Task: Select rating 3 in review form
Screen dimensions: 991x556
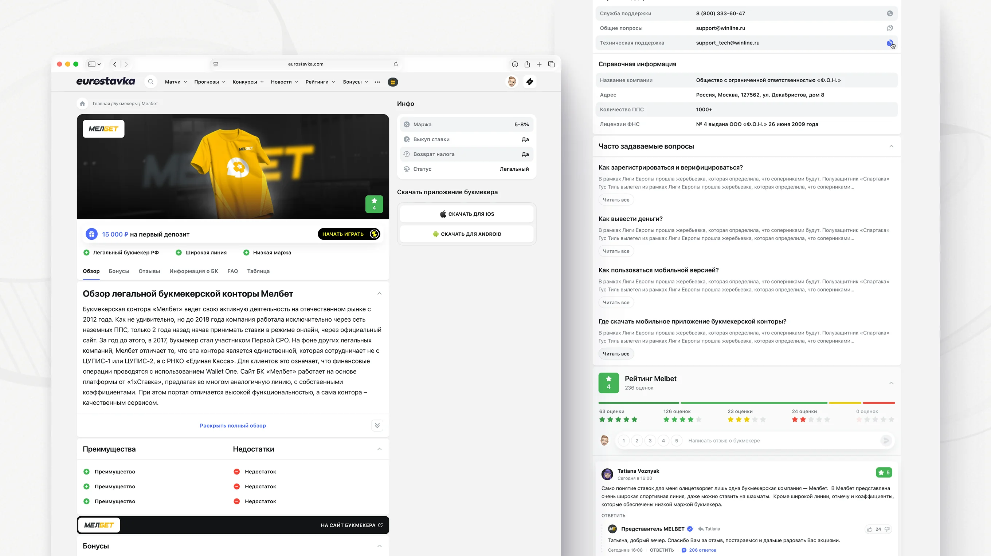Action: point(650,441)
